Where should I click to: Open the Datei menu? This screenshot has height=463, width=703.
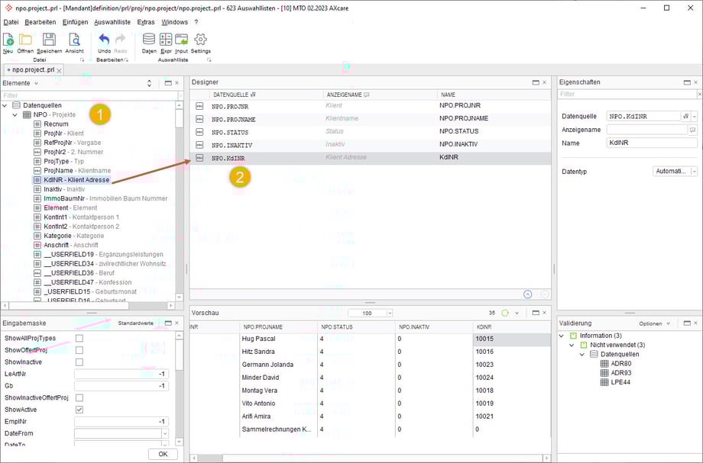[x=11, y=22]
